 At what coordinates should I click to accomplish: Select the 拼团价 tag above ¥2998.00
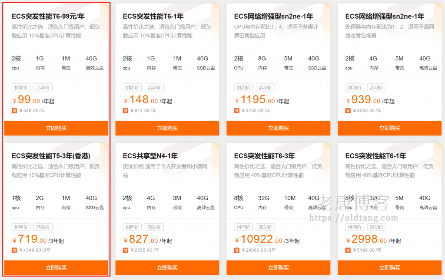pos(355,227)
